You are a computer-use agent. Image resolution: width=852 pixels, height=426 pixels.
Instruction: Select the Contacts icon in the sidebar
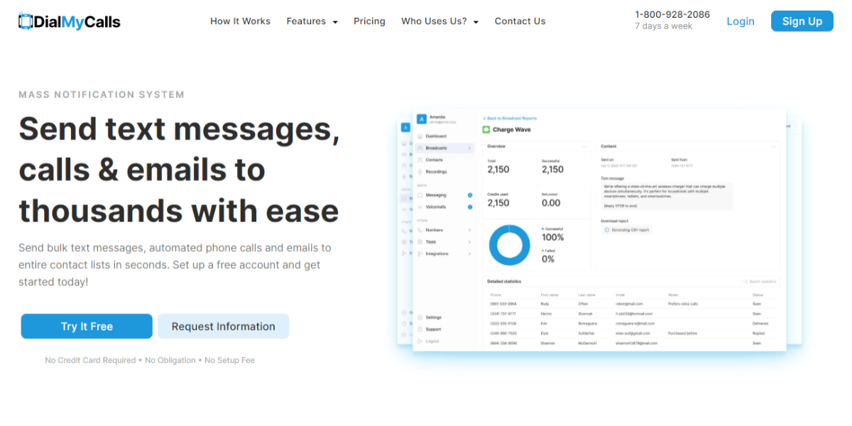[x=420, y=160]
